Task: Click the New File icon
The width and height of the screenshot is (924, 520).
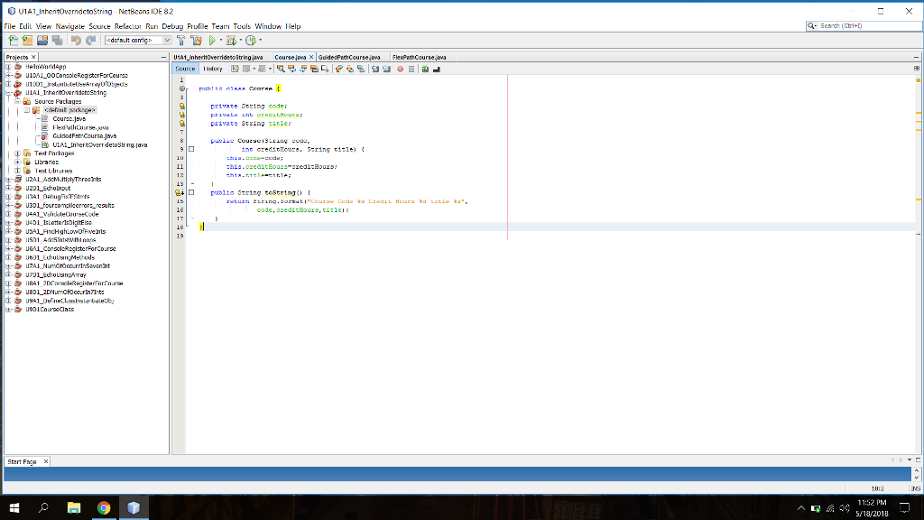Action: point(14,41)
